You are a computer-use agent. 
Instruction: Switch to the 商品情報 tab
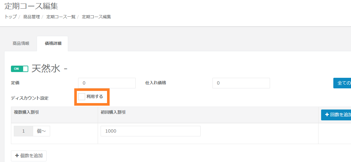point(21,44)
